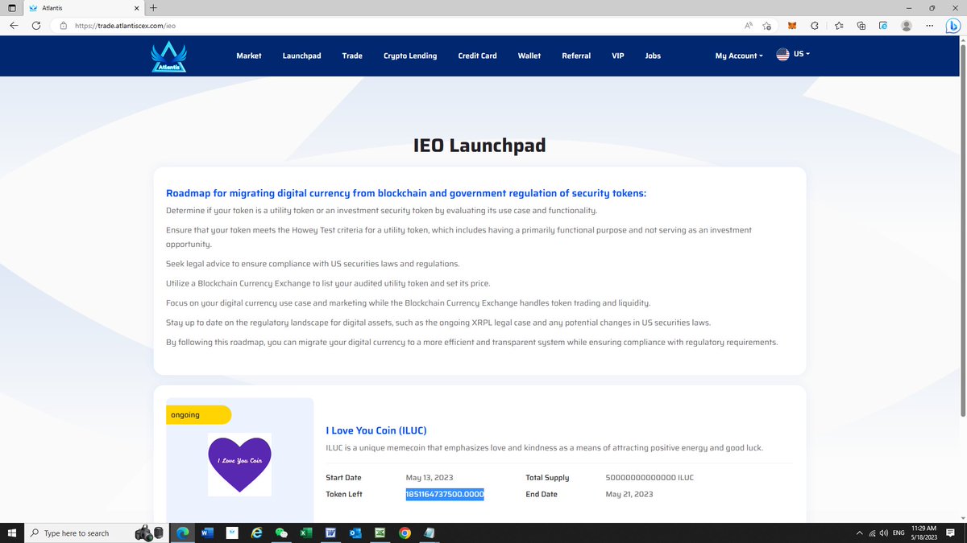
Task: Open the browser extensions puzzle icon
Action: click(815, 26)
